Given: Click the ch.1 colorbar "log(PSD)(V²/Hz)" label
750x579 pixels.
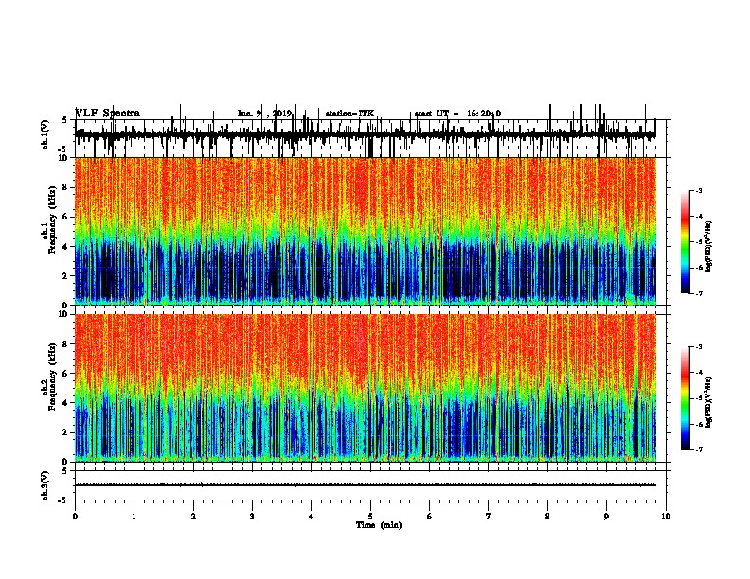Looking at the screenshot, I should point(709,246).
